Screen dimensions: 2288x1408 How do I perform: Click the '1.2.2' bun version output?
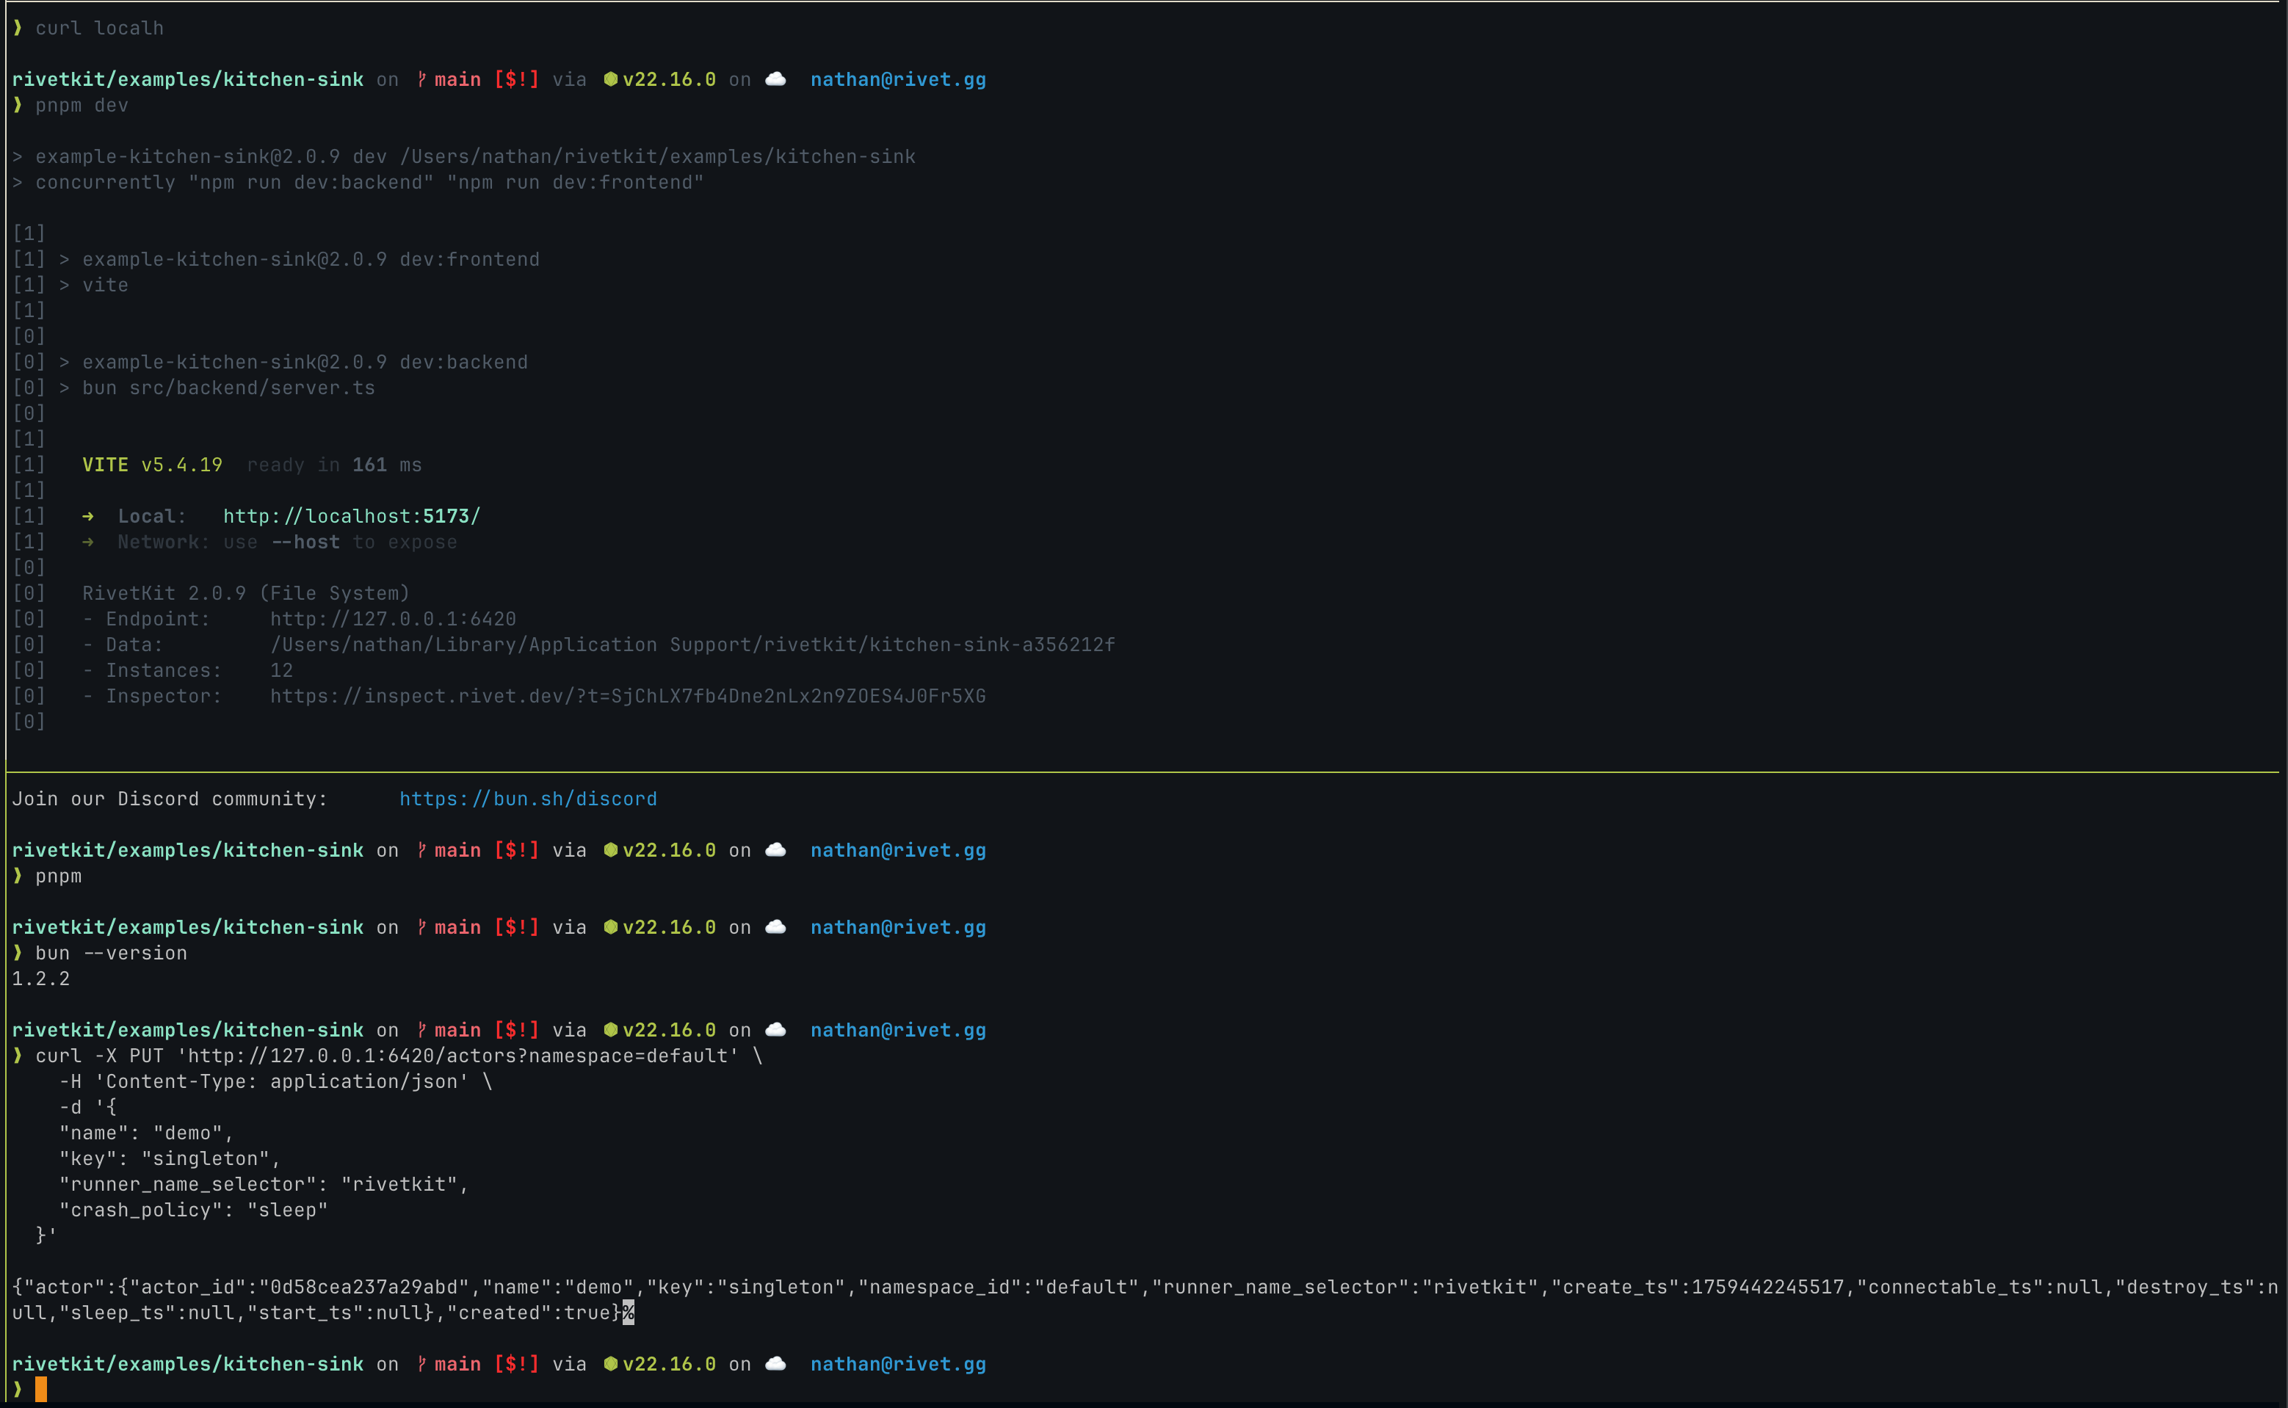[x=41, y=979]
